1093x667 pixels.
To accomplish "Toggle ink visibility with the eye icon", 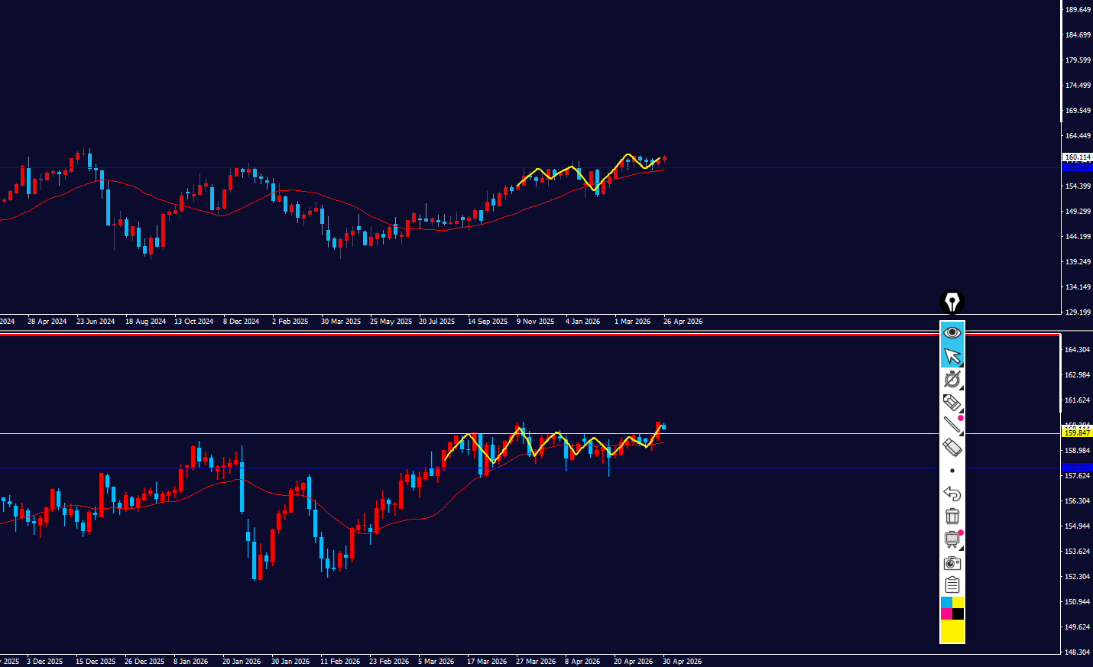I will tap(952, 332).
